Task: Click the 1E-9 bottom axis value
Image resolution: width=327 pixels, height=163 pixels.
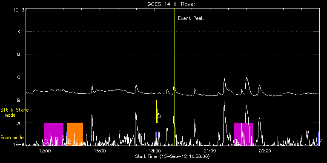Action: (18, 144)
